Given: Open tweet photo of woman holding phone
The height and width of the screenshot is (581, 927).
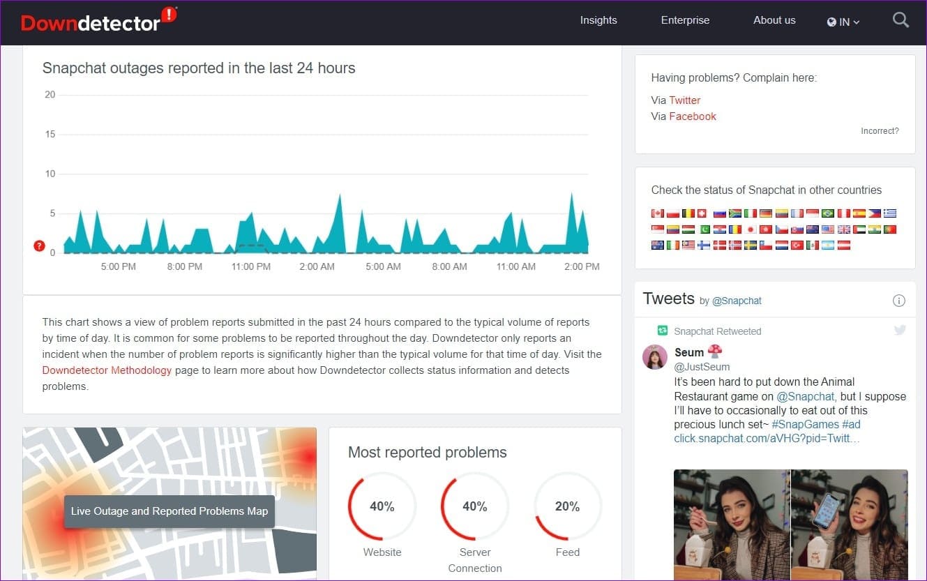Looking at the screenshot, I should (x=850, y=525).
